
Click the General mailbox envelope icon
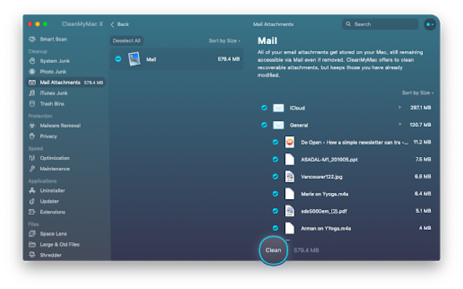pyautogui.click(x=278, y=125)
